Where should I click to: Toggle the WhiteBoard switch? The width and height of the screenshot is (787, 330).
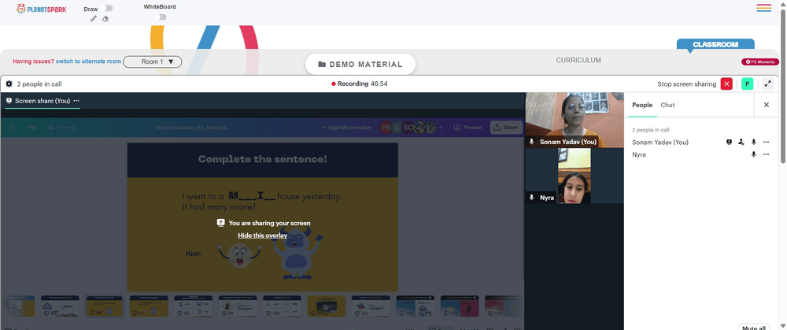[x=160, y=17]
